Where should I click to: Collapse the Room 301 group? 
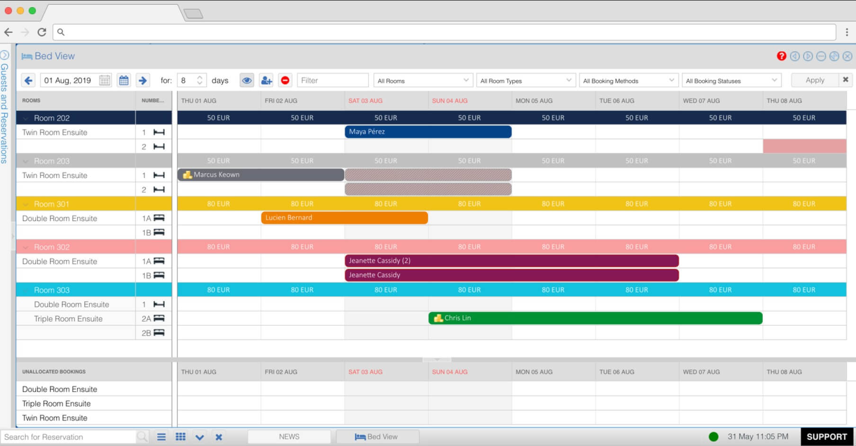point(26,205)
